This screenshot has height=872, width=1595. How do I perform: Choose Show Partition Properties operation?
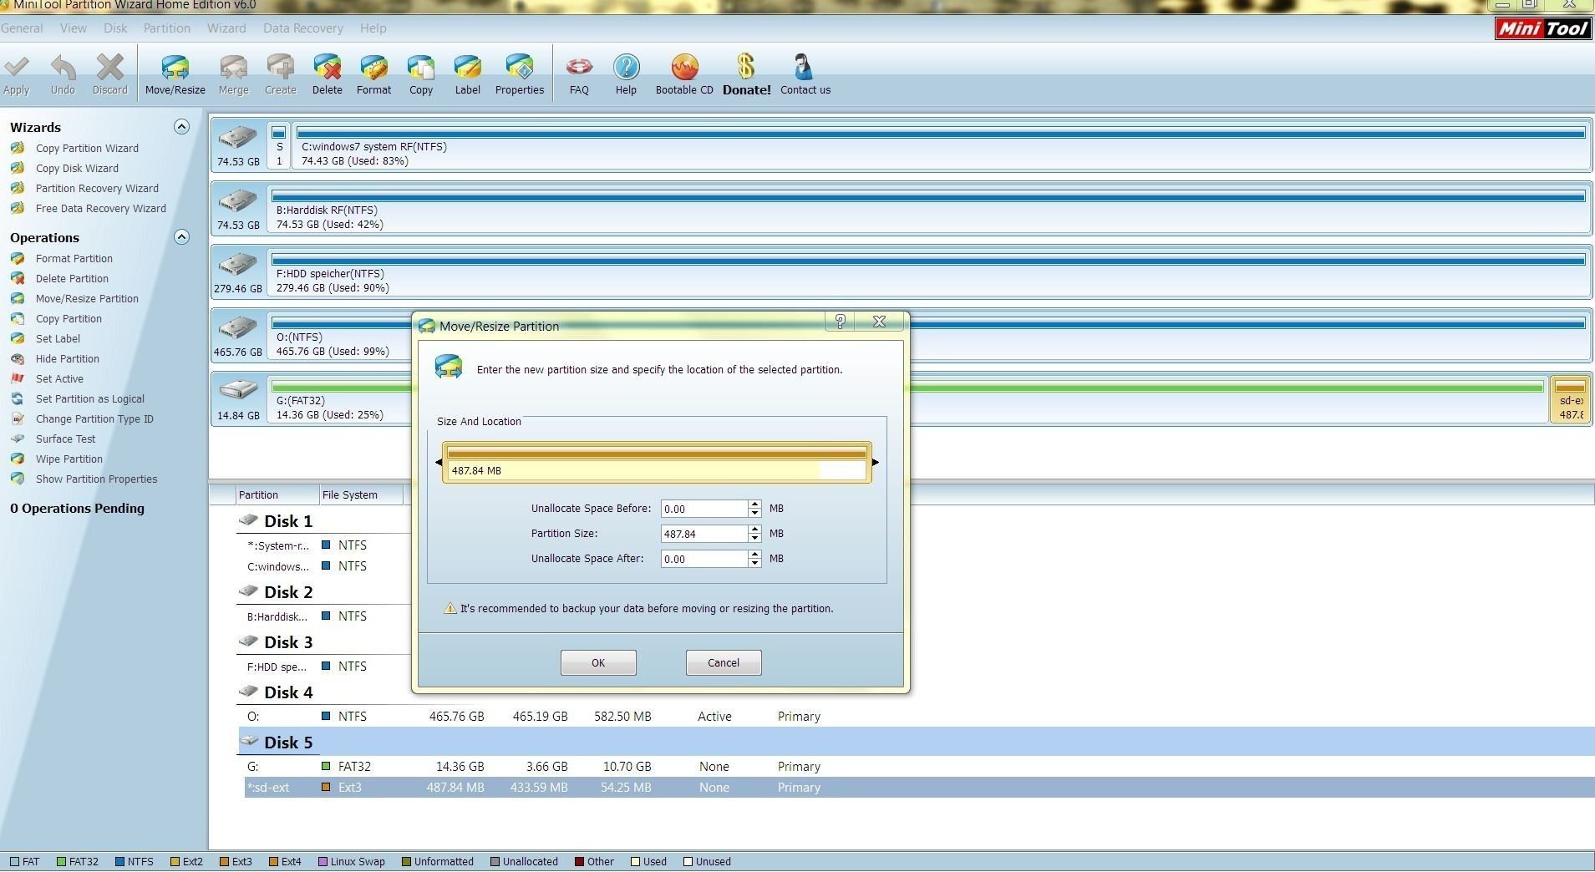click(96, 479)
